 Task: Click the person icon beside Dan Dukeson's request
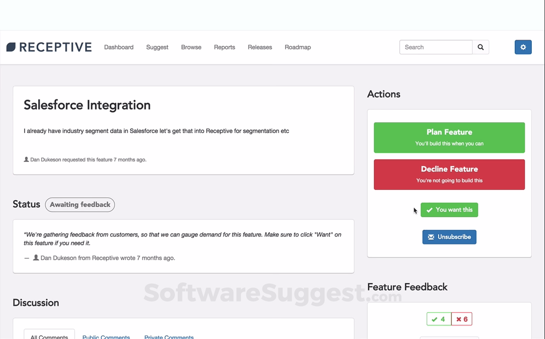click(26, 159)
